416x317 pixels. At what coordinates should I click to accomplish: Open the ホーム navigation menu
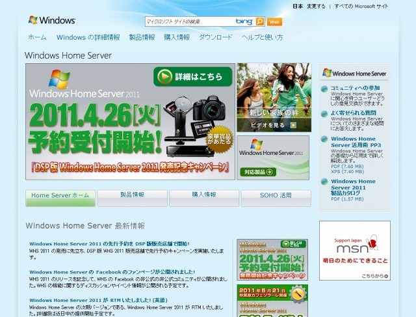tap(37, 37)
